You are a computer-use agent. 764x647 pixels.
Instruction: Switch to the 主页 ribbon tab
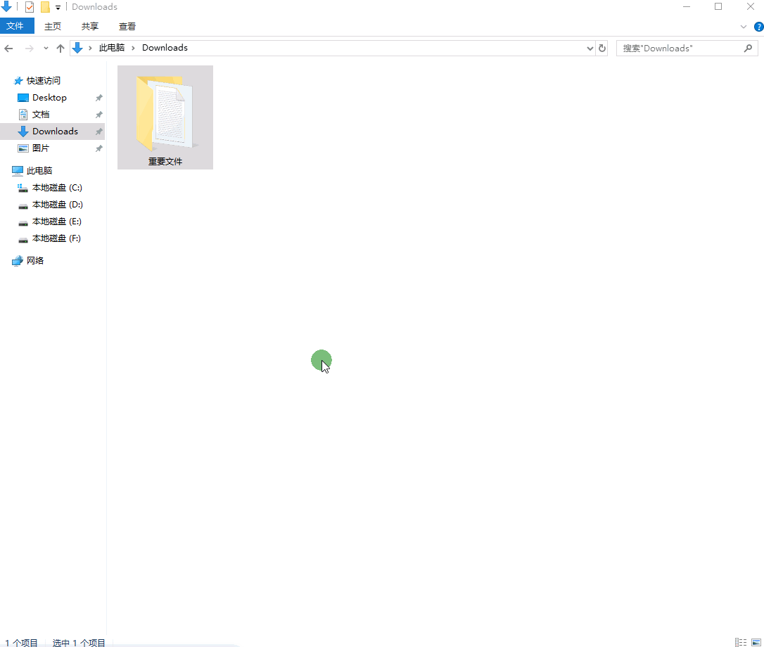53,26
